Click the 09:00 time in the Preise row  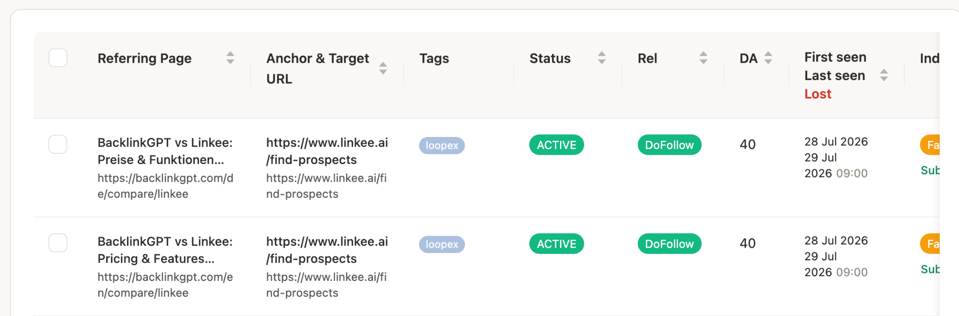click(852, 173)
